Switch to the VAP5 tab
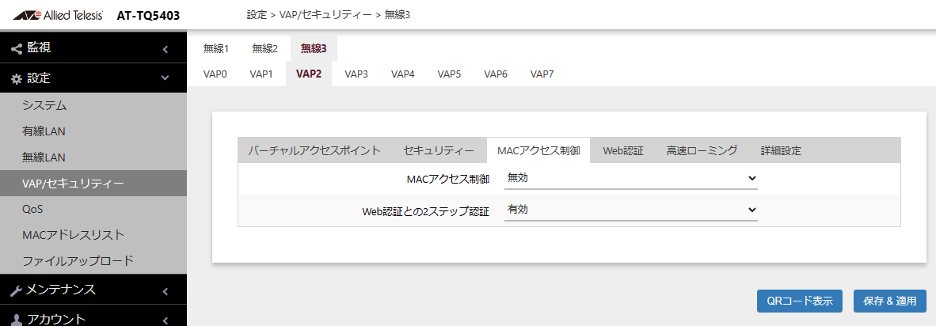This screenshot has width=936, height=326. tap(449, 74)
